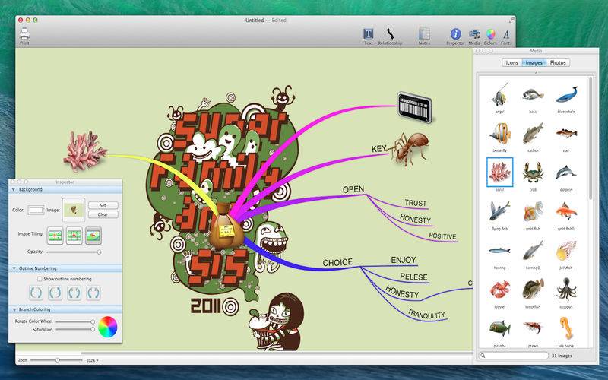Click the background Image preview well
This screenshot has width=608, height=380.
coord(74,210)
